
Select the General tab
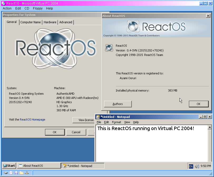(12, 22)
